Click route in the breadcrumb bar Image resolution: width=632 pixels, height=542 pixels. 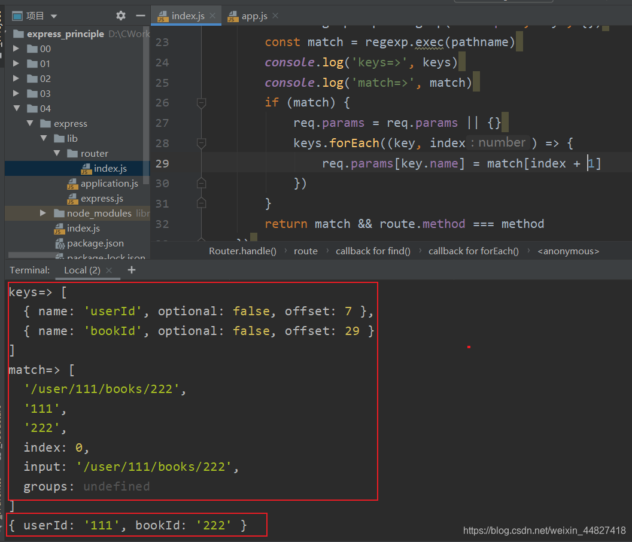coord(305,251)
